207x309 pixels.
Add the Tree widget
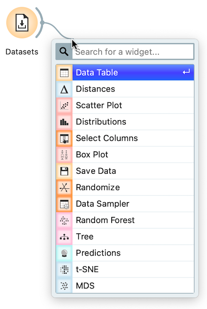coord(125,237)
